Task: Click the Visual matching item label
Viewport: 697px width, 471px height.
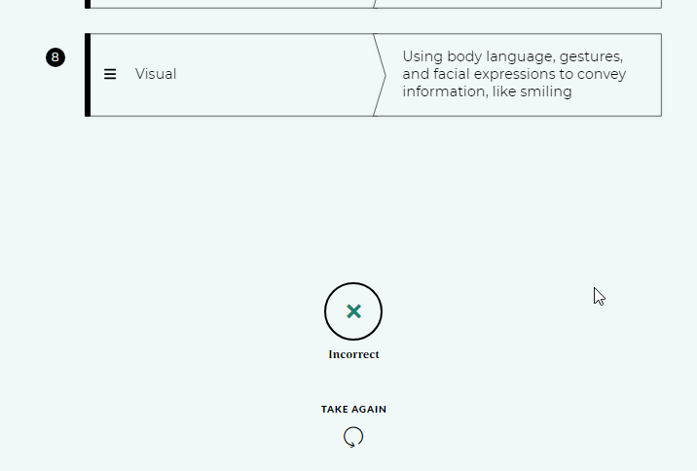Action: [156, 74]
